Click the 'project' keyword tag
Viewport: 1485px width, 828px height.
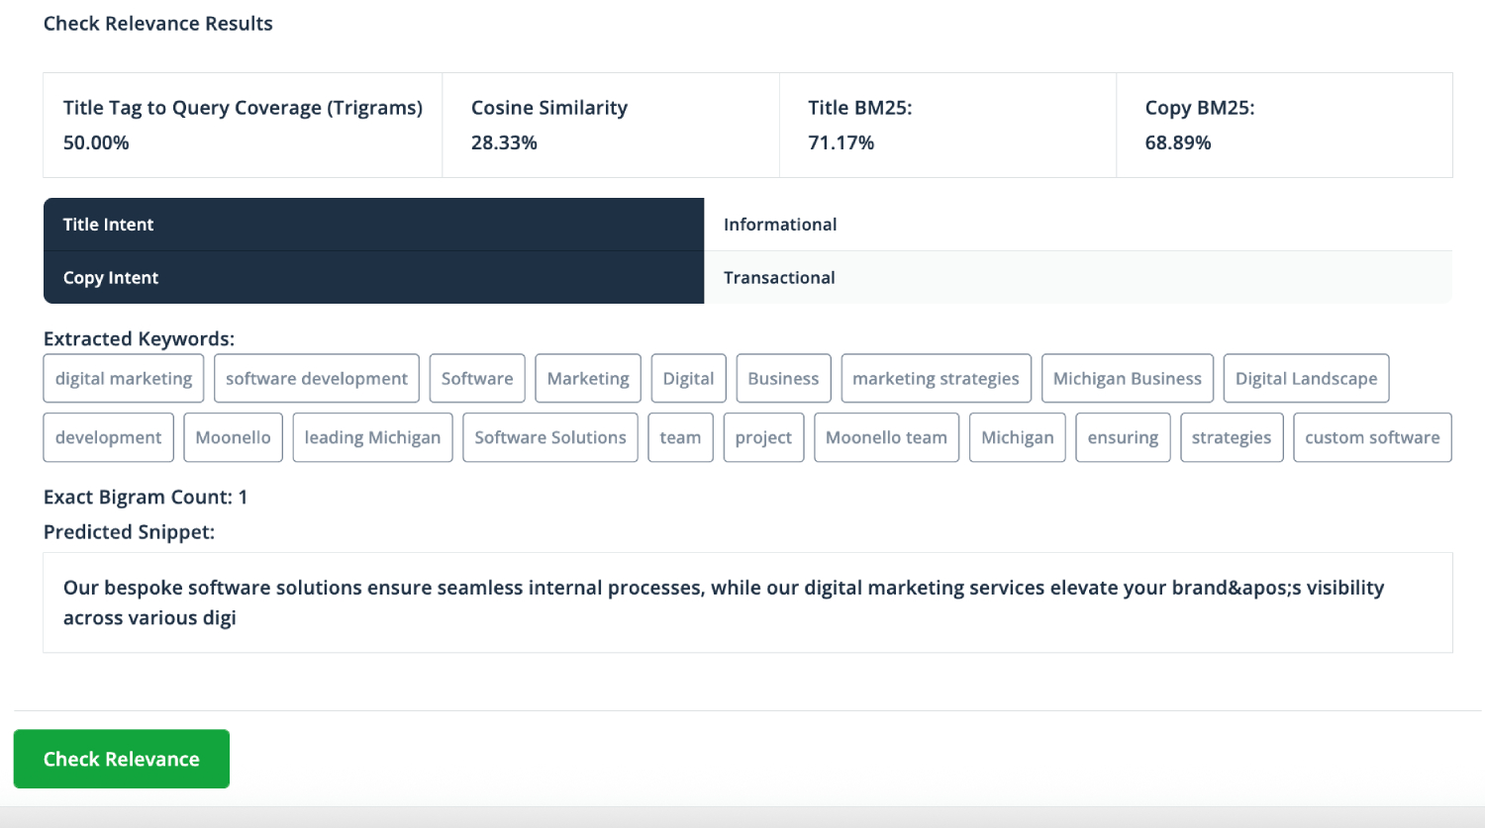click(763, 437)
